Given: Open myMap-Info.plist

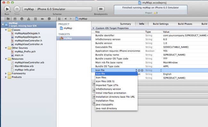Looking at the screenshot, I should coord(25,70).
